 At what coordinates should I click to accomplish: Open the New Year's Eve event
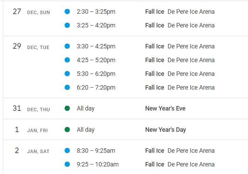click(165, 108)
